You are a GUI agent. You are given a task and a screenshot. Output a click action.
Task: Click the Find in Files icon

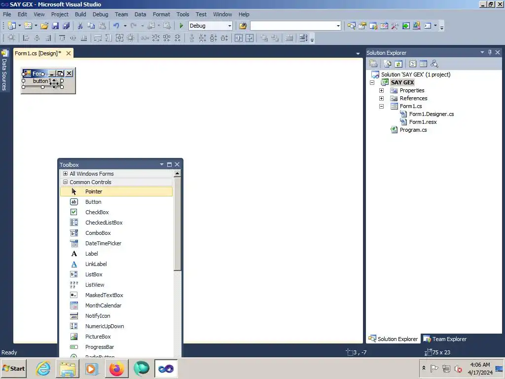pyautogui.click(x=243, y=26)
